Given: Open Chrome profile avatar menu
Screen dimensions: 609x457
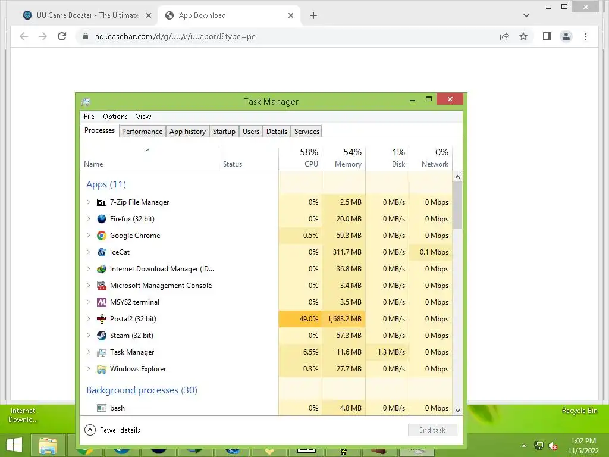Looking at the screenshot, I should 566,36.
